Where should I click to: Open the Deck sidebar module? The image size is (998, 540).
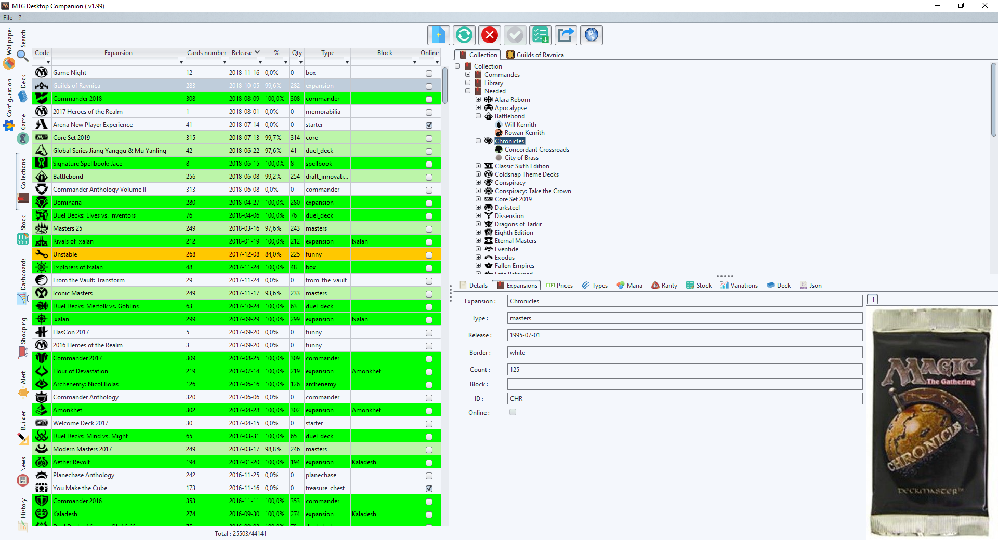(23, 89)
